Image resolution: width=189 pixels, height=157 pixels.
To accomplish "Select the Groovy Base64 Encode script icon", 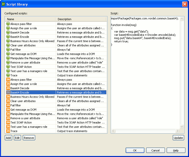I will click(x=8, y=37).
